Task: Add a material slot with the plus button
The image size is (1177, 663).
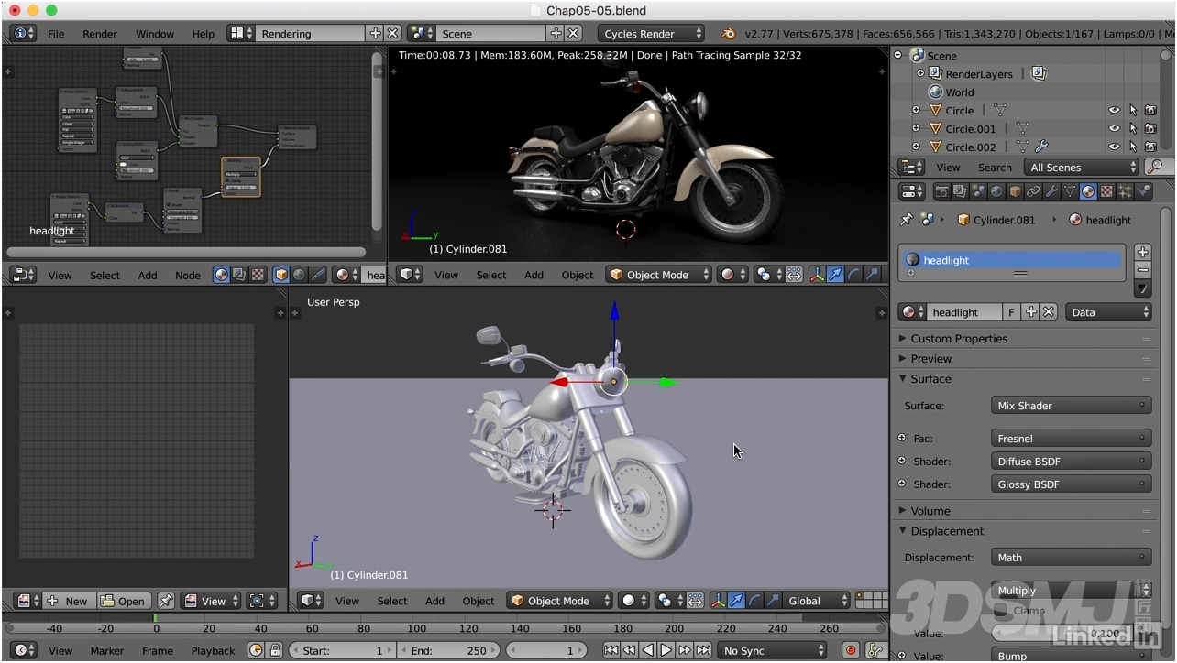Action: point(1142,252)
